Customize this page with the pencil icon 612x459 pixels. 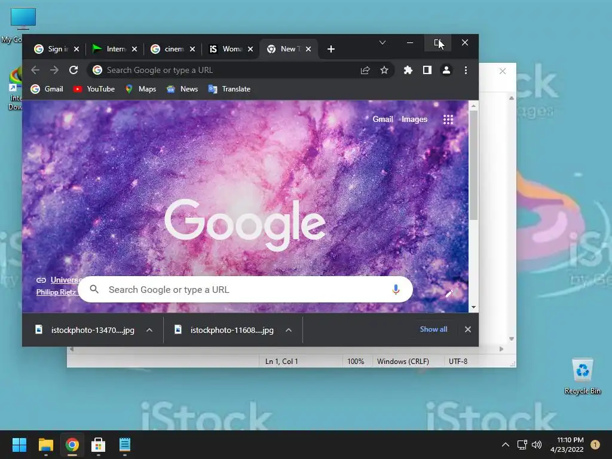(449, 293)
